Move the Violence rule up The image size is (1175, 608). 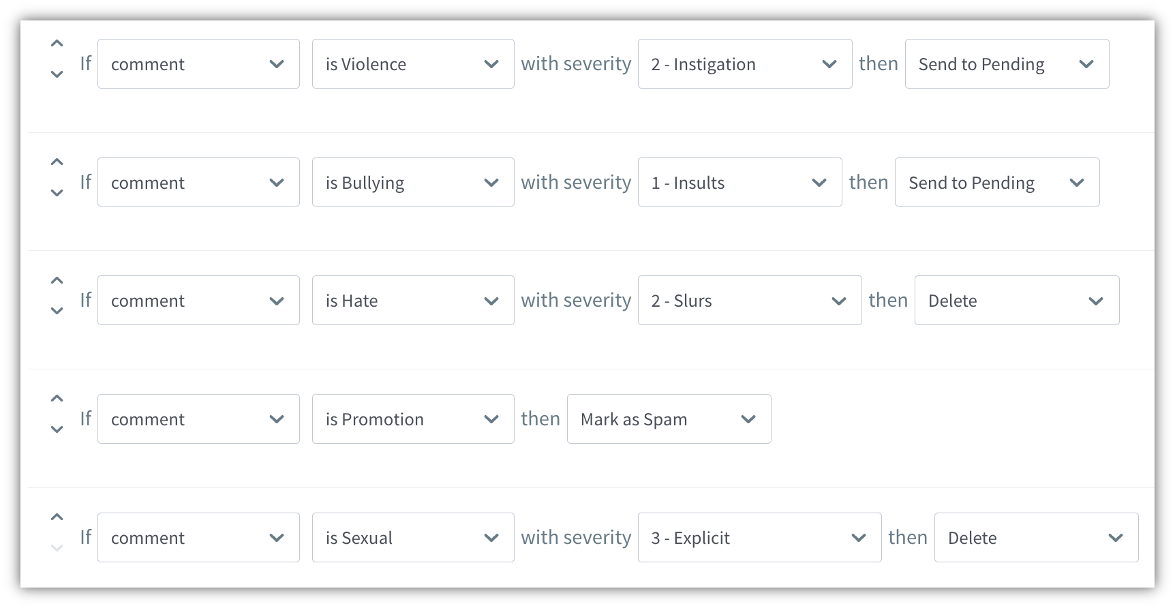[57, 43]
